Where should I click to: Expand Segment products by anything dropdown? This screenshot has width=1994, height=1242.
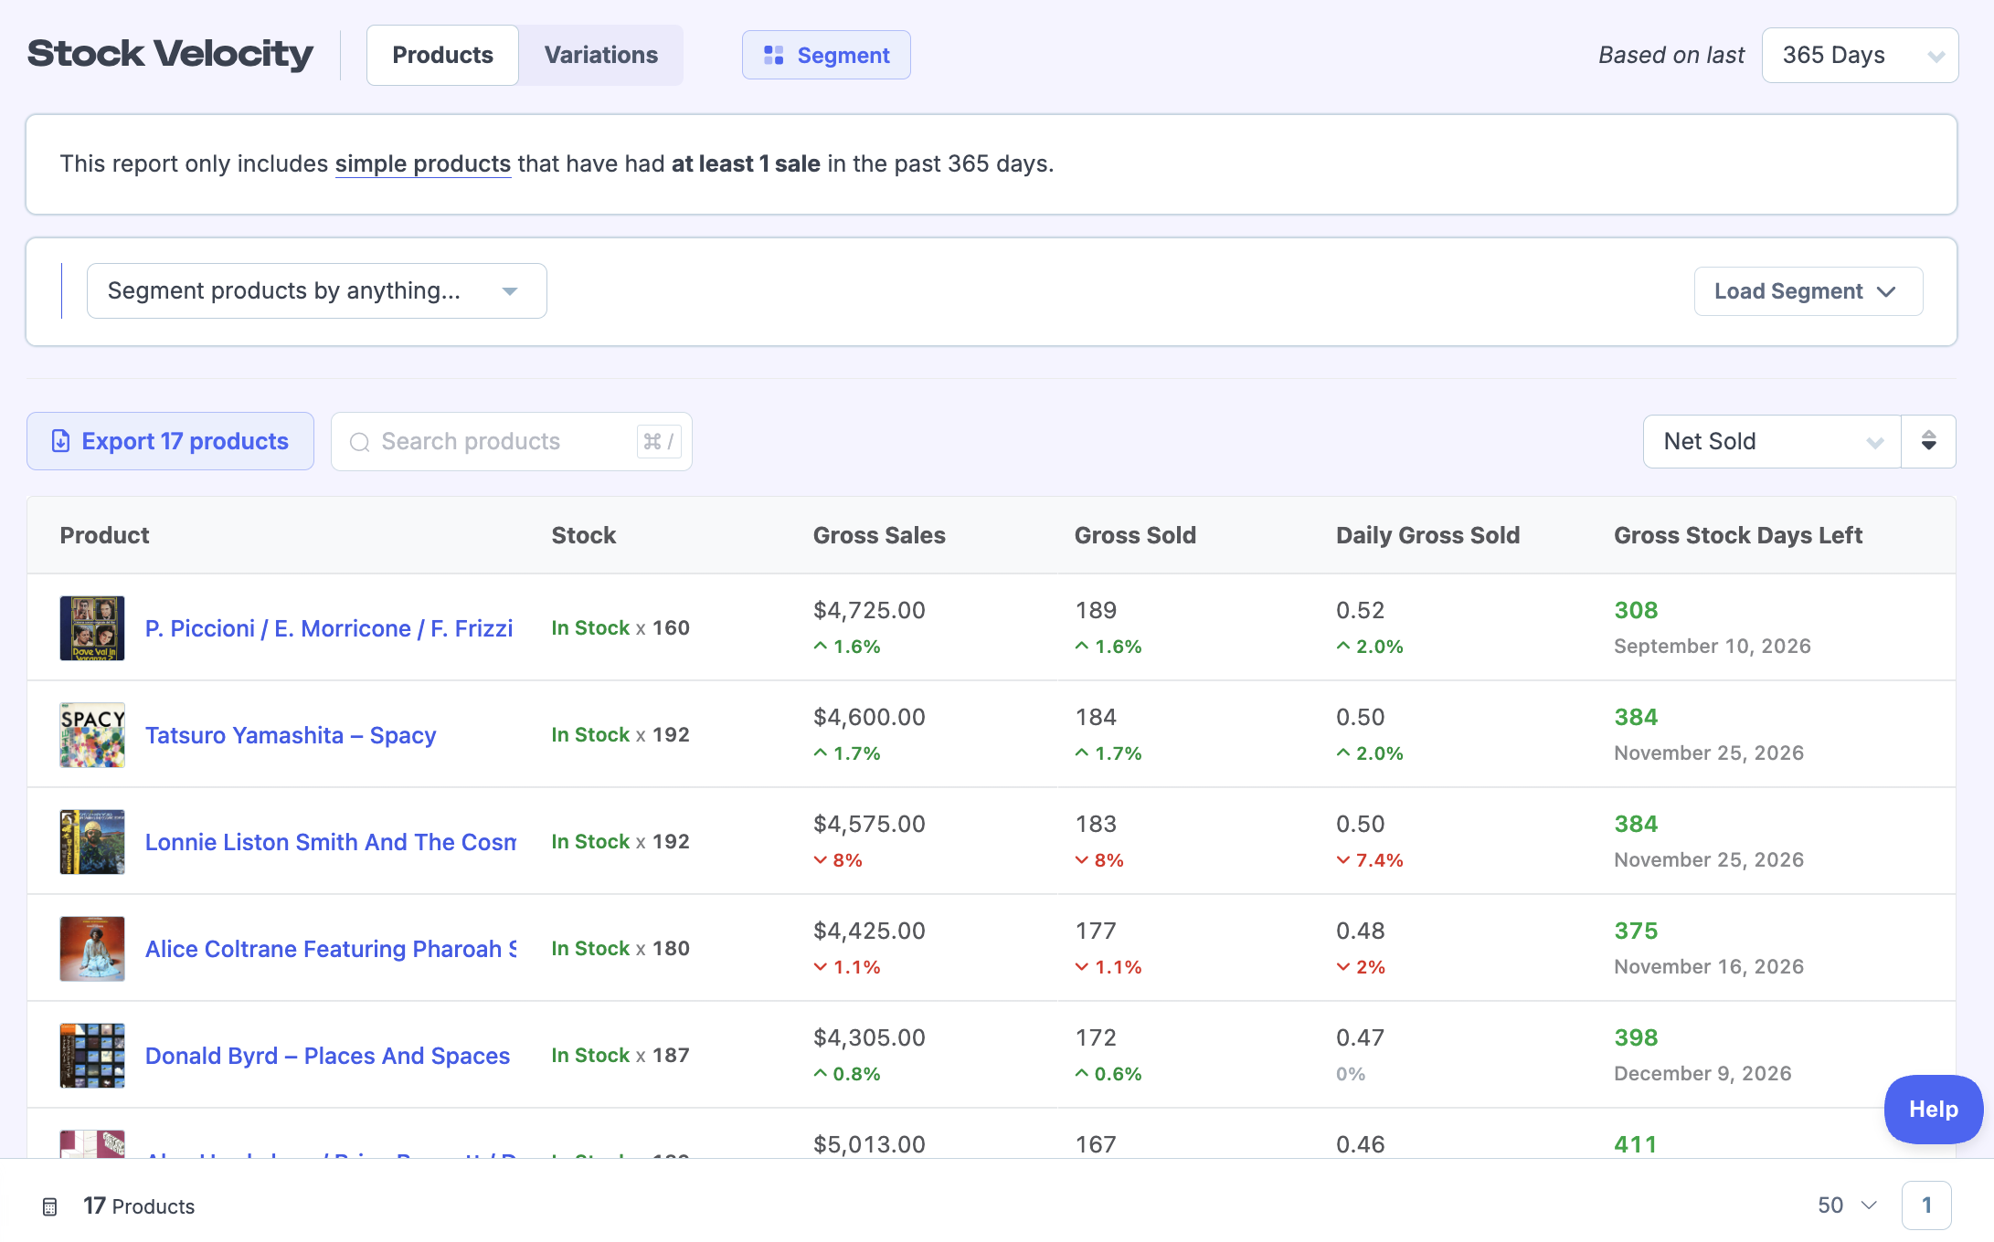pyautogui.click(x=316, y=291)
